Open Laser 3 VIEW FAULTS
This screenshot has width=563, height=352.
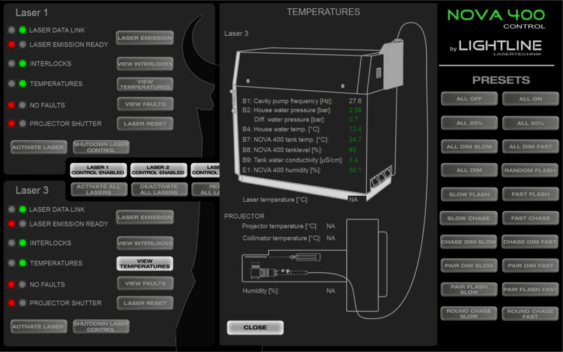point(145,283)
